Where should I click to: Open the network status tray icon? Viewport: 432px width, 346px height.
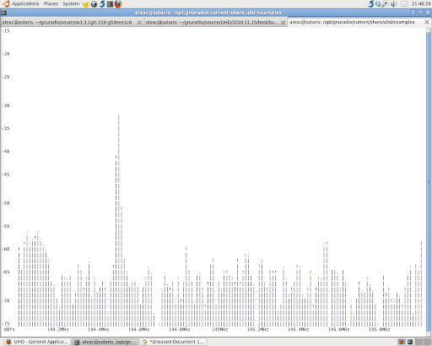[x=378, y=4]
